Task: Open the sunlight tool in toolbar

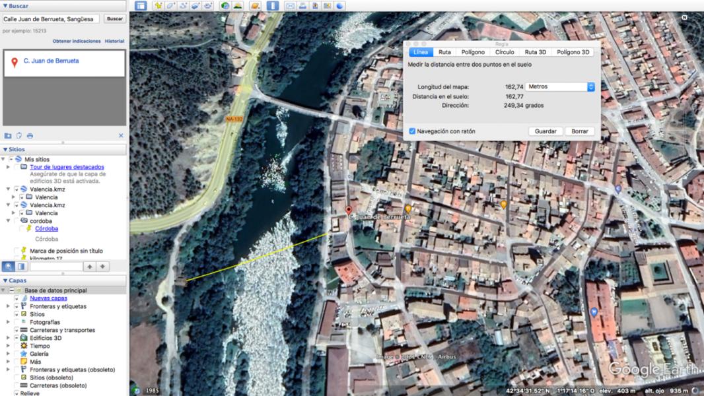Action: [238, 5]
